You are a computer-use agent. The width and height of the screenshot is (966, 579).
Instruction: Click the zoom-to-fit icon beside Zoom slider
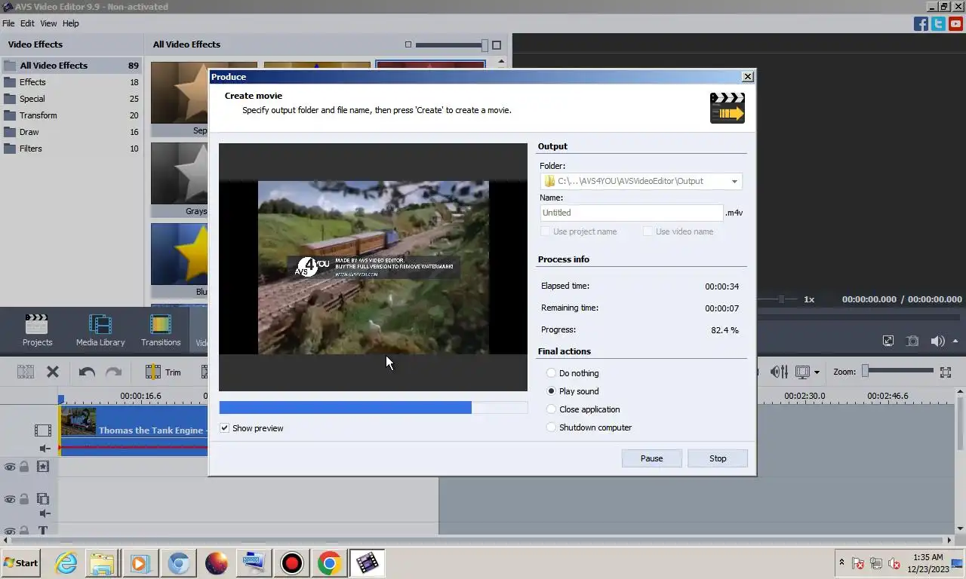[946, 372]
